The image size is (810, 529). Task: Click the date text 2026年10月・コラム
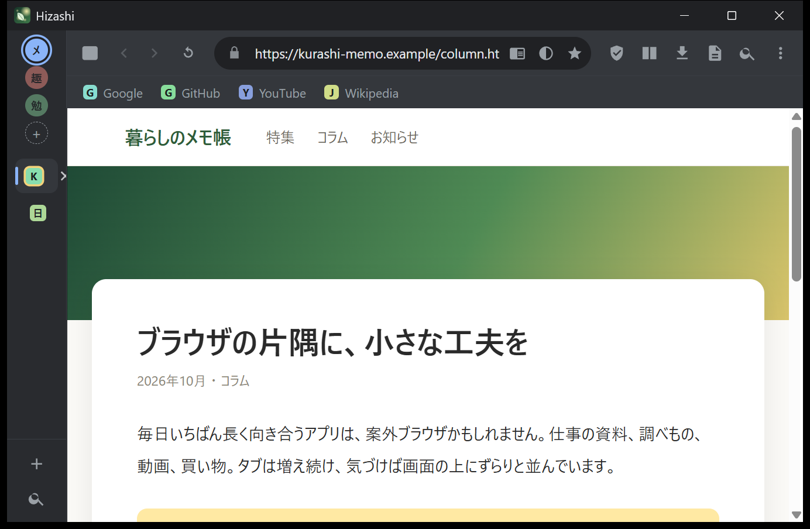tap(193, 381)
